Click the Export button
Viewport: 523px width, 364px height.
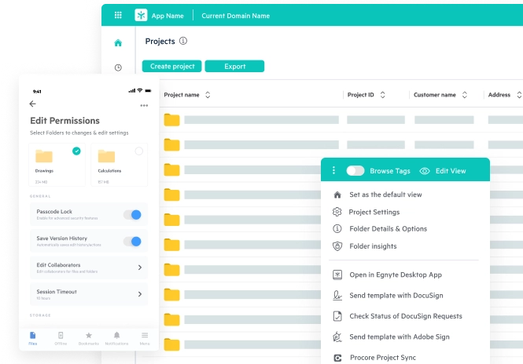pyautogui.click(x=234, y=67)
